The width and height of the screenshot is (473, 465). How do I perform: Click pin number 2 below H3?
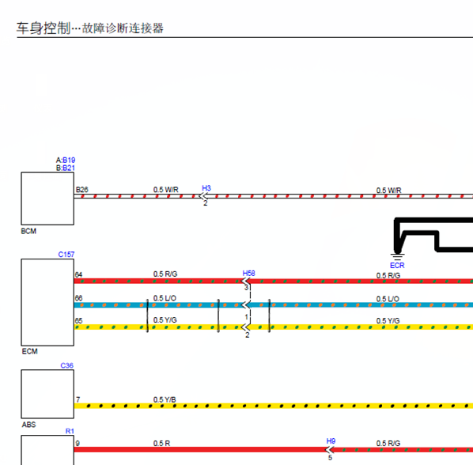(x=205, y=203)
